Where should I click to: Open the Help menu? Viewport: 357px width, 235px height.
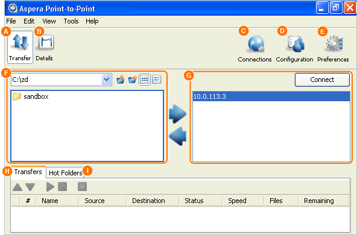tap(92, 21)
